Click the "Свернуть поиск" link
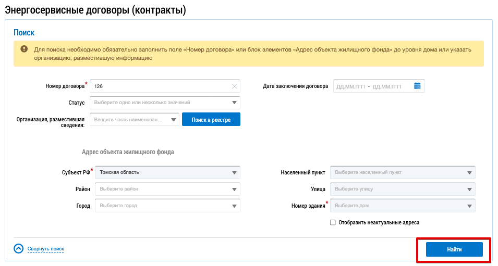The width and height of the screenshot is (498, 266). (45, 249)
